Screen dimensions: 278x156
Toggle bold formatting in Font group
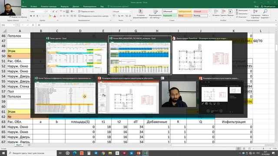31,16
